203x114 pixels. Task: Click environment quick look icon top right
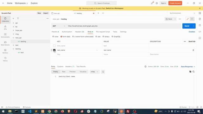tap(200, 13)
